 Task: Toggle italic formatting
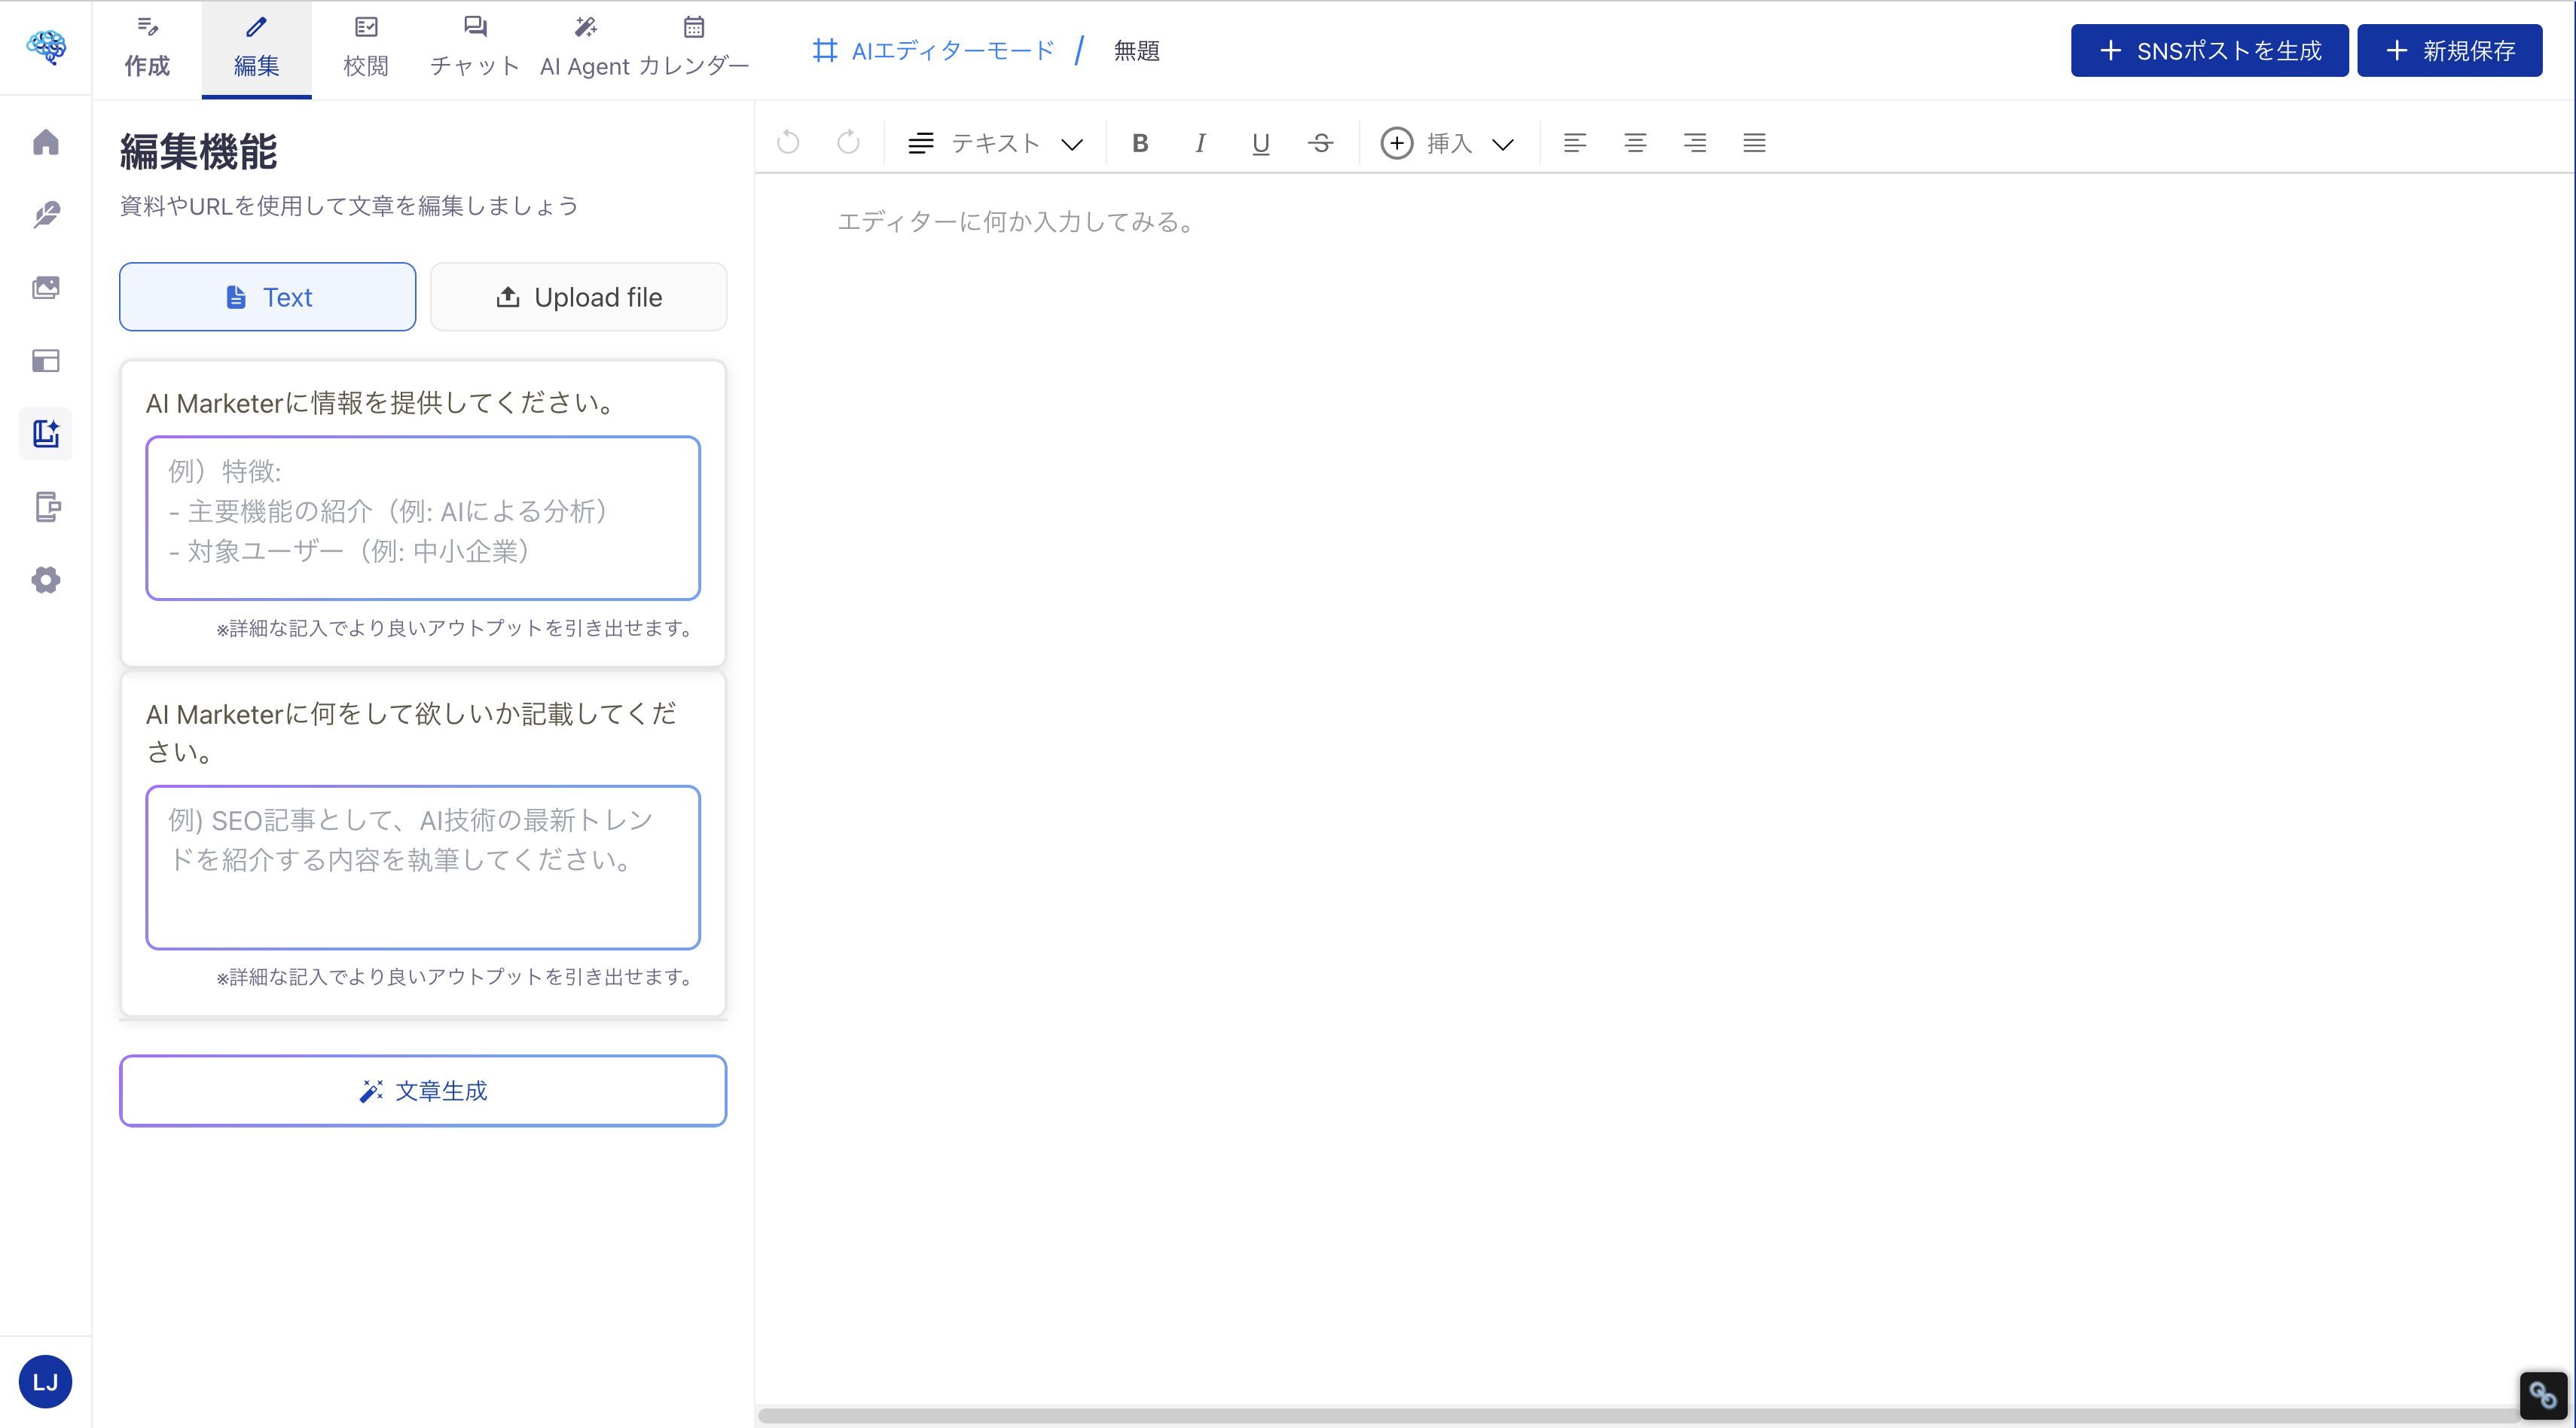(x=1200, y=143)
